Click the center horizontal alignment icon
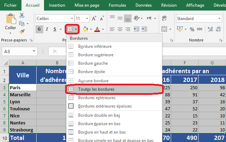This screenshot has width=226, height=142. pyautogui.click(x=120, y=29)
